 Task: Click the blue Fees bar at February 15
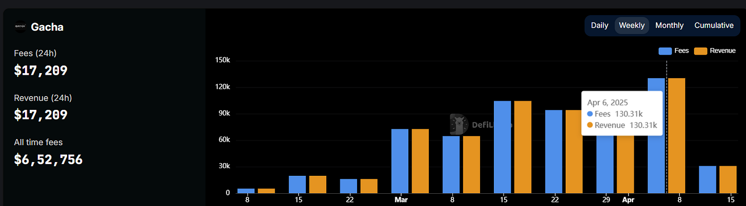tap(297, 185)
